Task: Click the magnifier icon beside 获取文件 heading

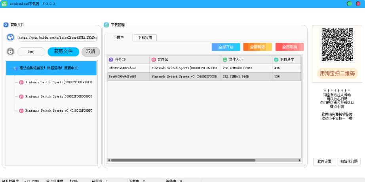Action: (6, 25)
